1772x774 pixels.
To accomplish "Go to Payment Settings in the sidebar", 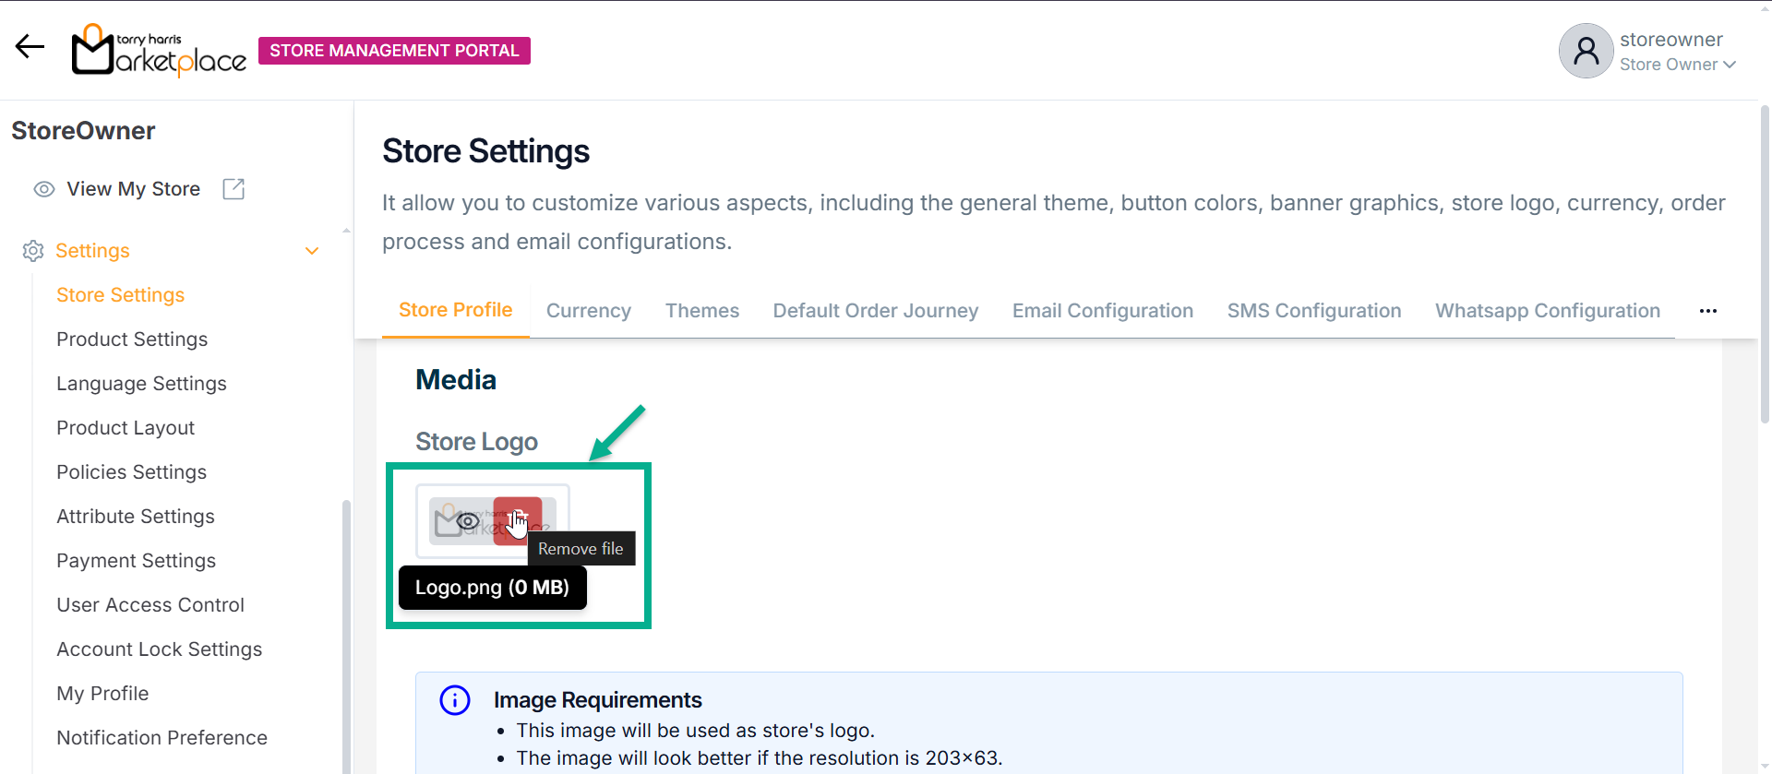I will coord(136,561).
